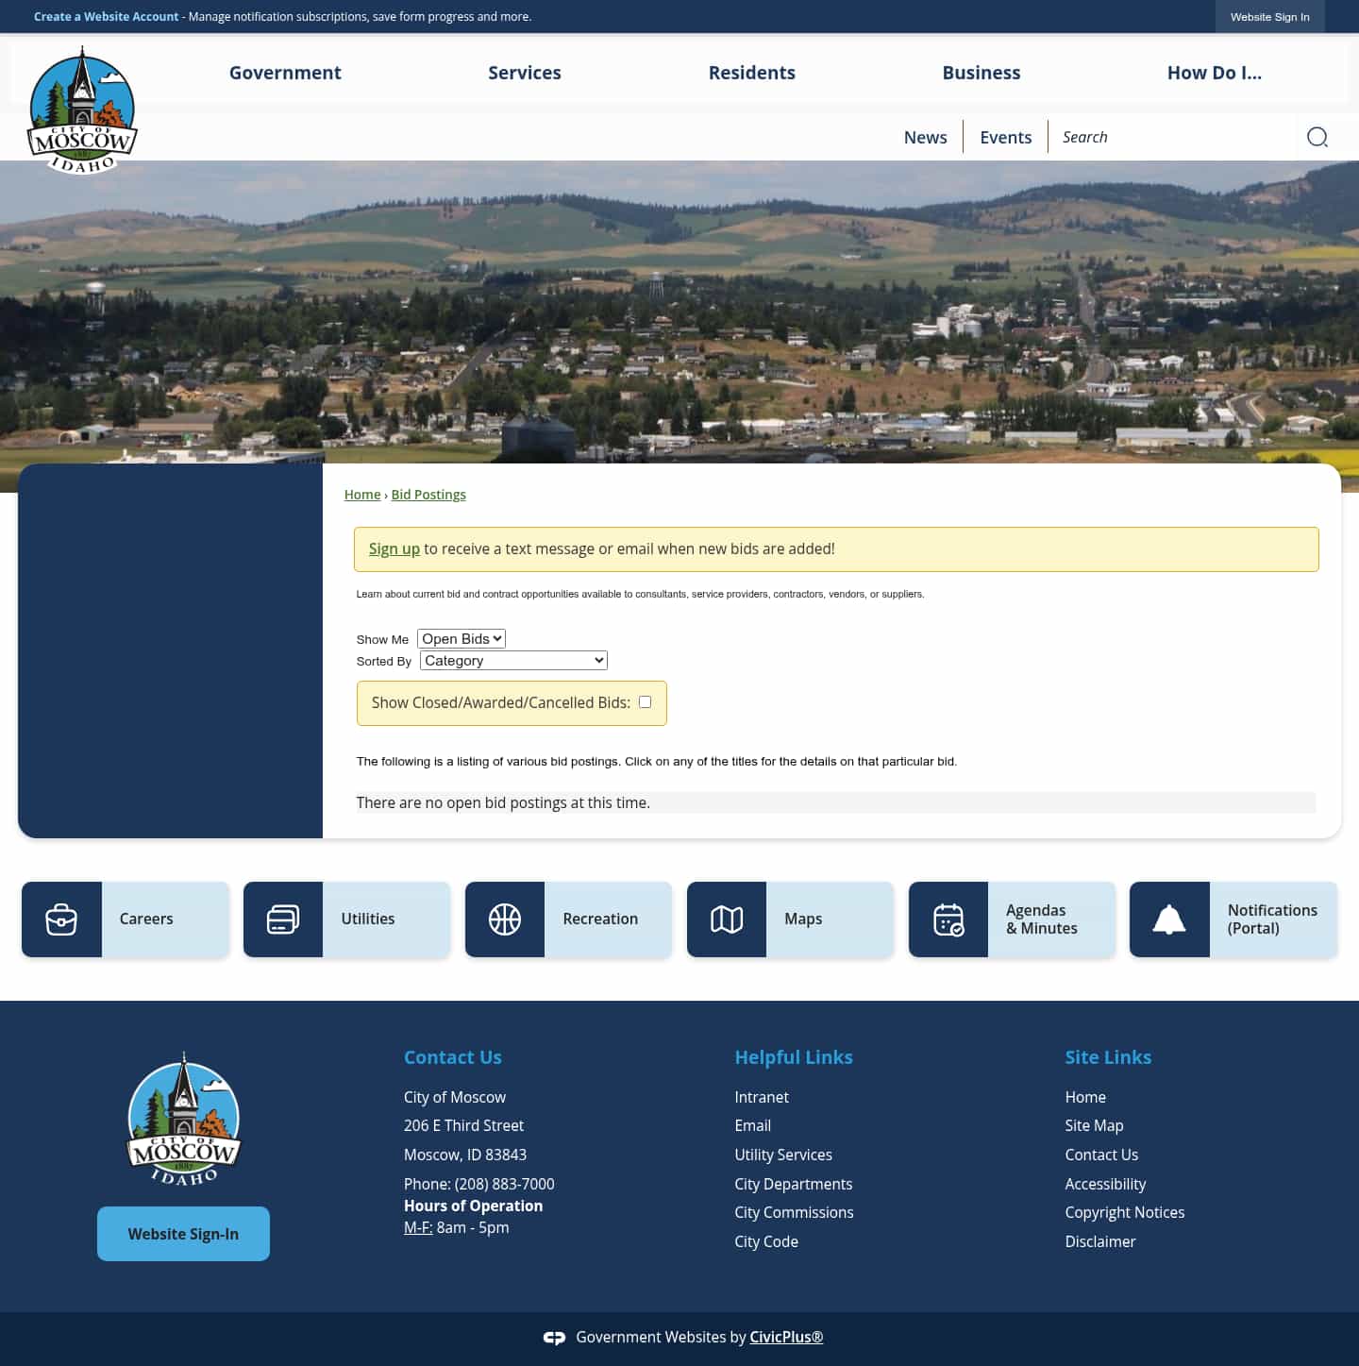This screenshot has width=1359, height=1366.
Task: Click the City Departments footer link
Action: [794, 1184]
